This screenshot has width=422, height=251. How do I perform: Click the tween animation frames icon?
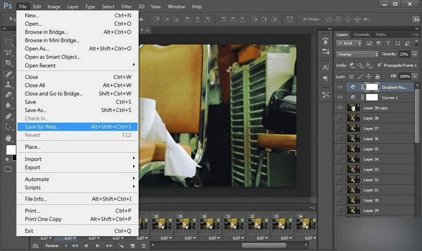pyautogui.click(x=121, y=245)
